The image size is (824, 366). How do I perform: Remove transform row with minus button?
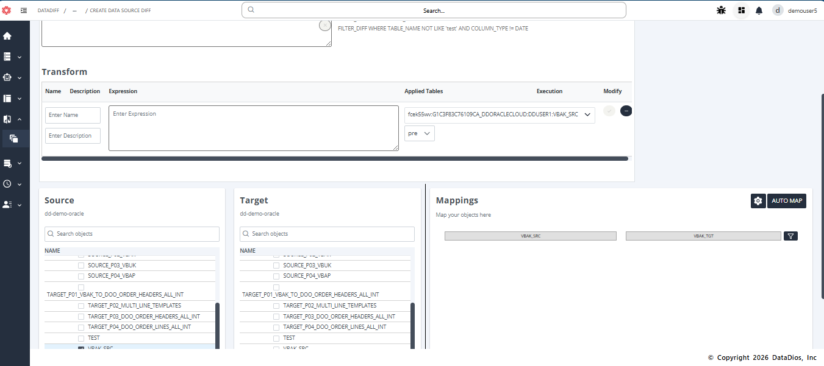626,111
